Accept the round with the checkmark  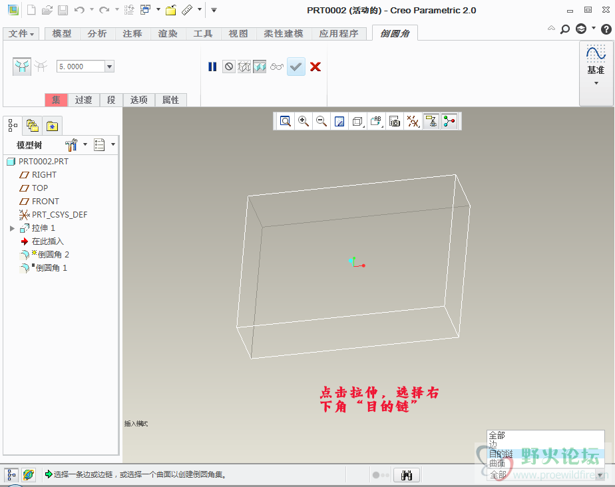296,67
